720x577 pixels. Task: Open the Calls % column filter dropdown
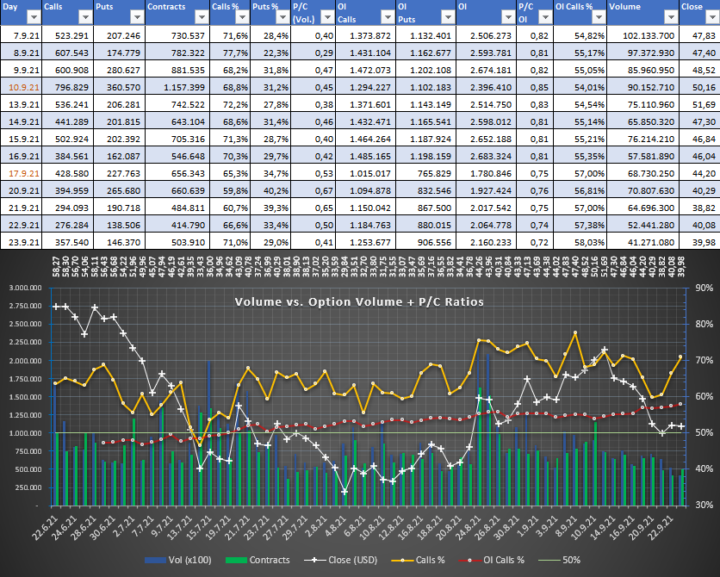pos(242,17)
